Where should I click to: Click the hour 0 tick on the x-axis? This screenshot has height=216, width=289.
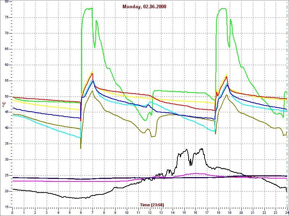[x=13, y=212]
